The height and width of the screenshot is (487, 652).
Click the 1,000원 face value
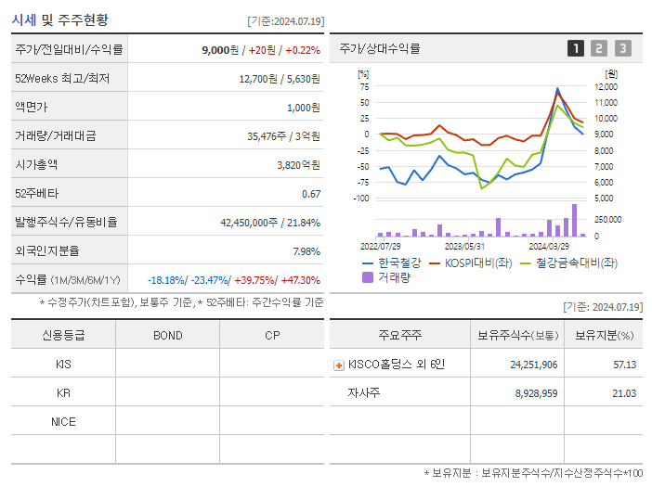304,108
